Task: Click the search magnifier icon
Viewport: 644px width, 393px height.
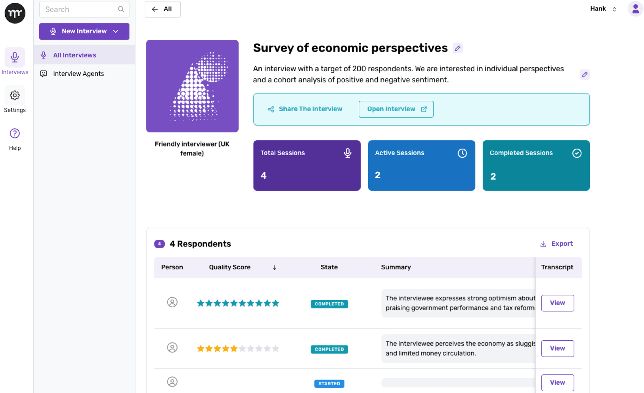Action: (x=121, y=9)
